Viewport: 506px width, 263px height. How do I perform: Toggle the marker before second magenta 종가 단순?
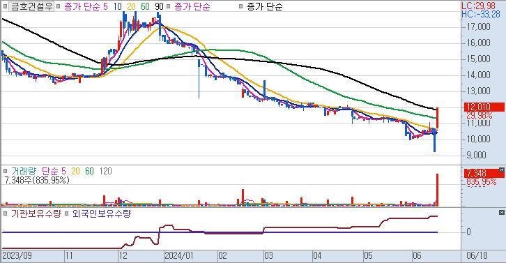(x=168, y=6)
